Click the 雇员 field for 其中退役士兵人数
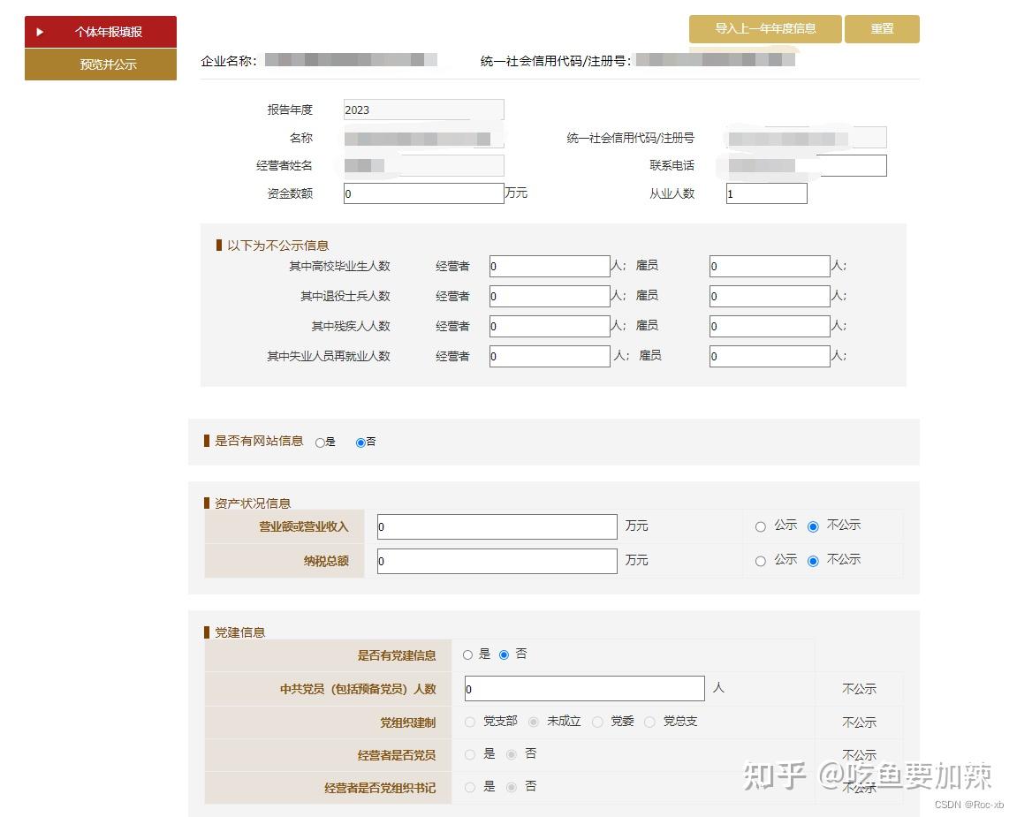 point(768,296)
